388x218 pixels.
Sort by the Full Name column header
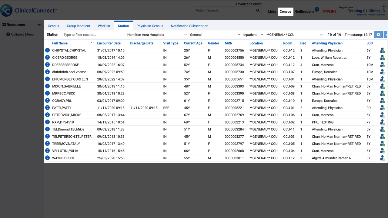pyautogui.click(x=60, y=43)
